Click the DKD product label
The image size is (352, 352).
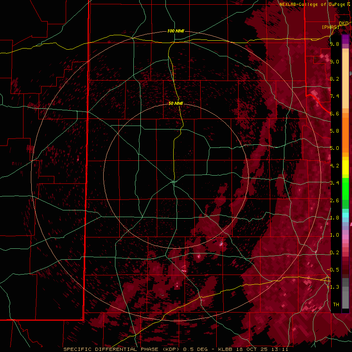click(x=344, y=23)
